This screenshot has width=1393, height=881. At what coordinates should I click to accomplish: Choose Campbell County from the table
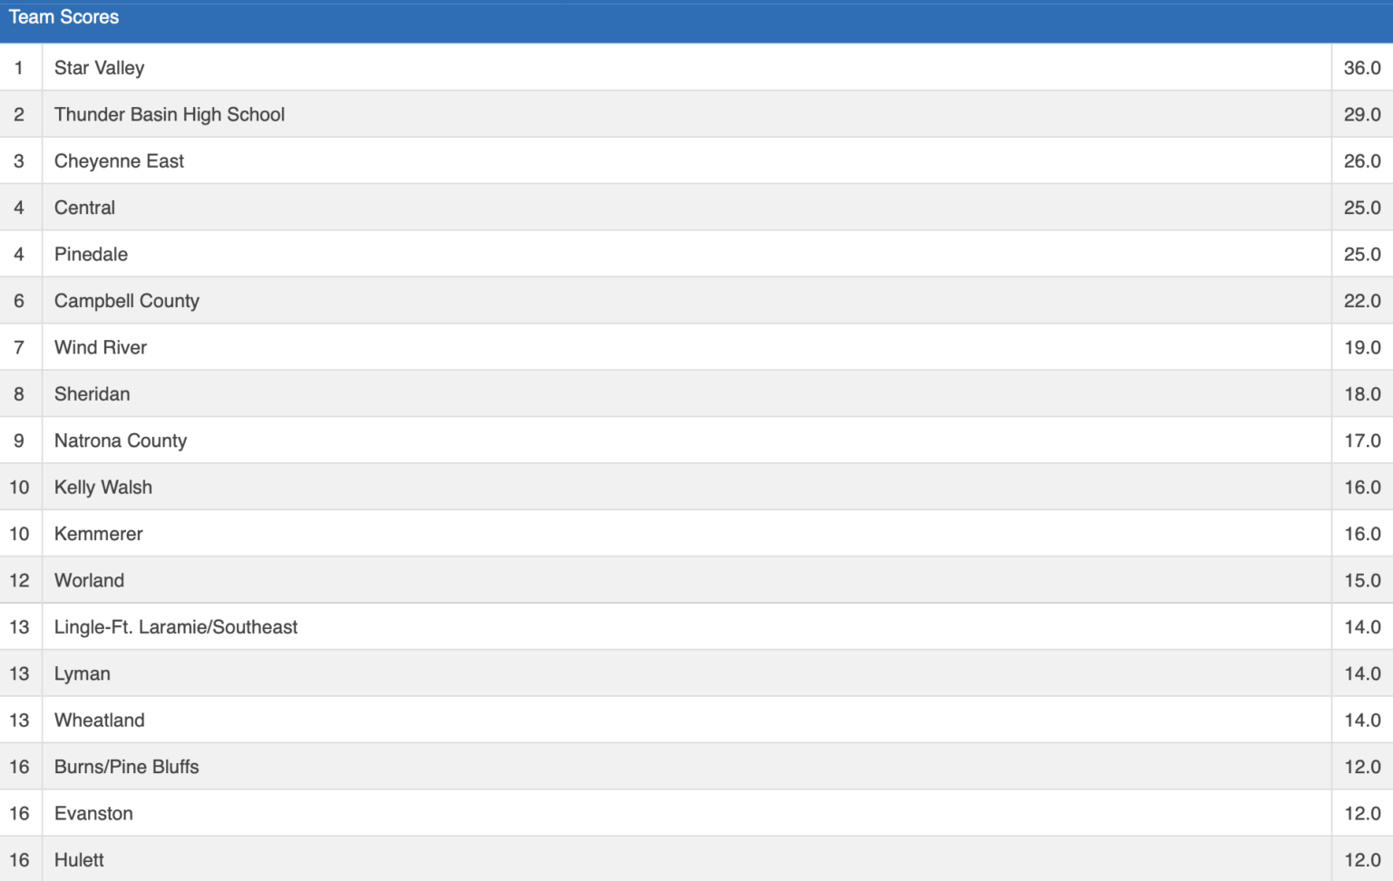click(x=126, y=301)
